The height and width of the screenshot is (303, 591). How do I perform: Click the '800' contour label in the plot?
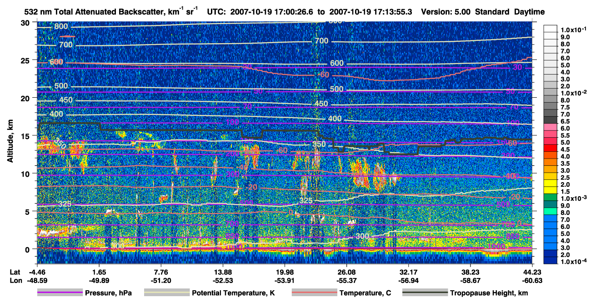[61, 27]
